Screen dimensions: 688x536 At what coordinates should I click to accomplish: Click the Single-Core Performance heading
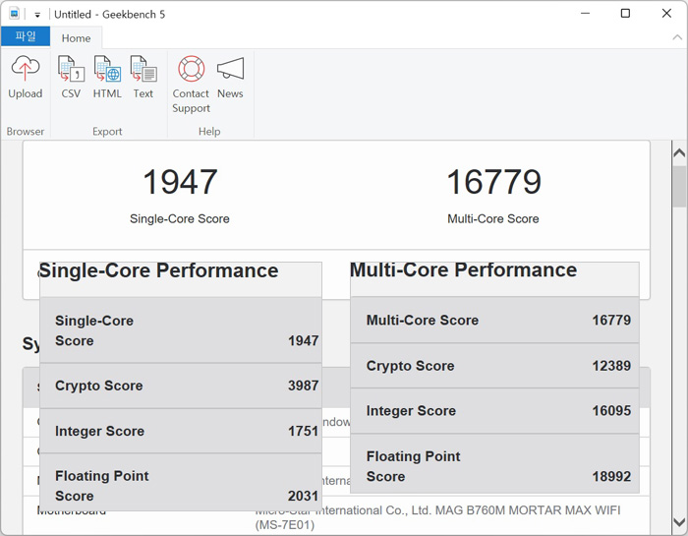(x=158, y=270)
